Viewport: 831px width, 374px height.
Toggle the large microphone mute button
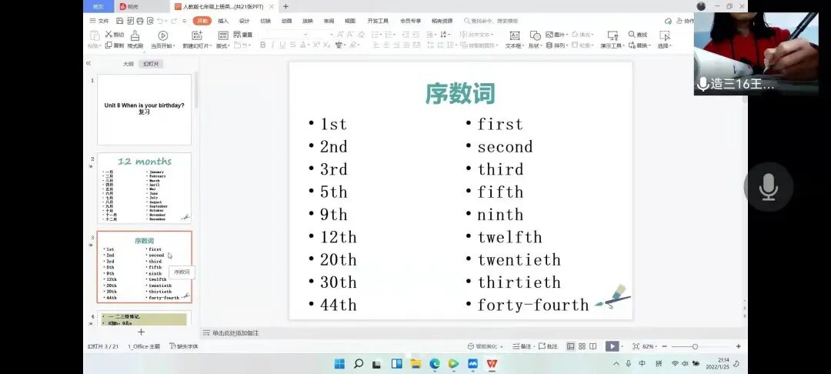pos(769,187)
